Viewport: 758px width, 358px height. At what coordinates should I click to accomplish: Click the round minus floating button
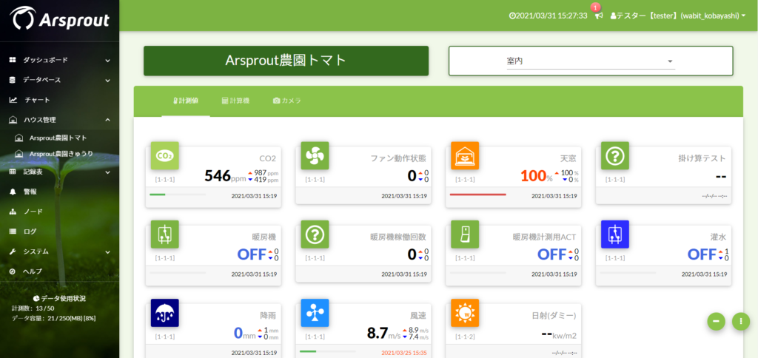(717, 321)
